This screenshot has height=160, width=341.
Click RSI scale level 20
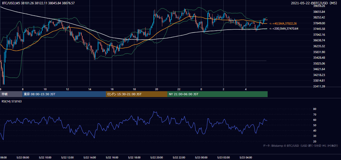[315, 141]
